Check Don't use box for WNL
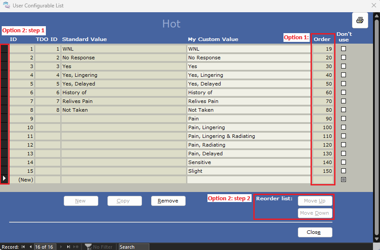 pyautogui.click(x=343, y=49)
